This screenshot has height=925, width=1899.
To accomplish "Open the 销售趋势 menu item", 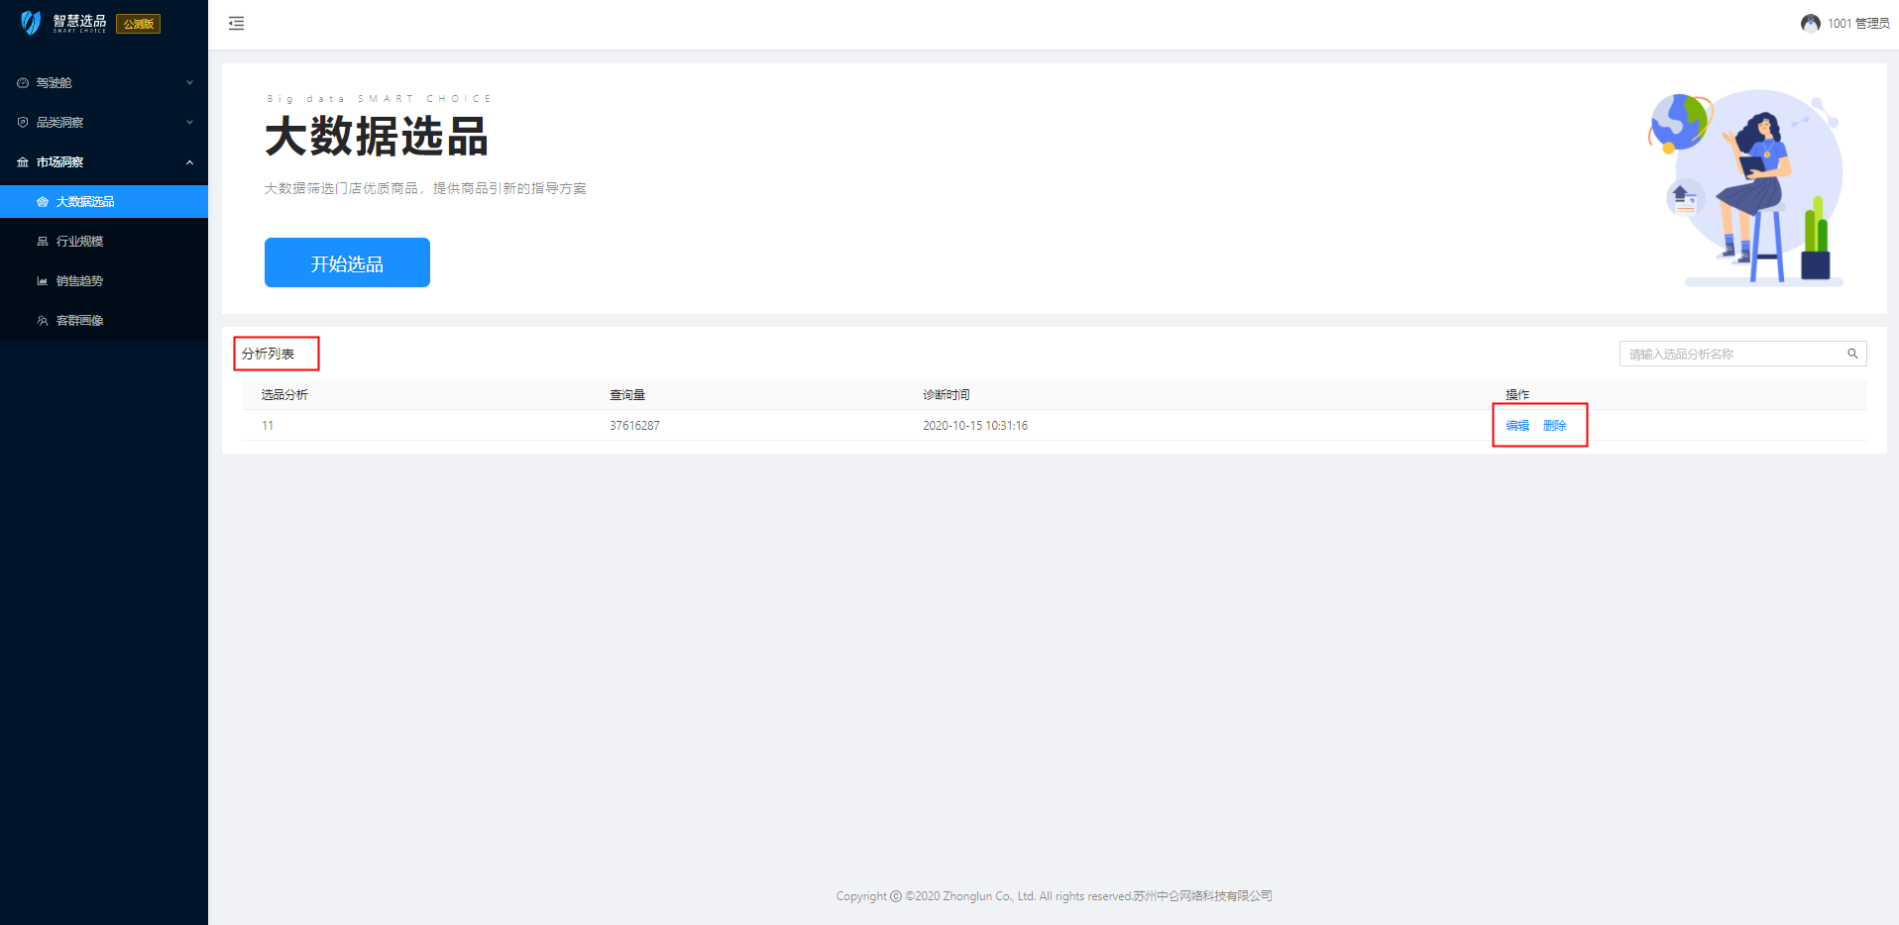I will point(79,281).
